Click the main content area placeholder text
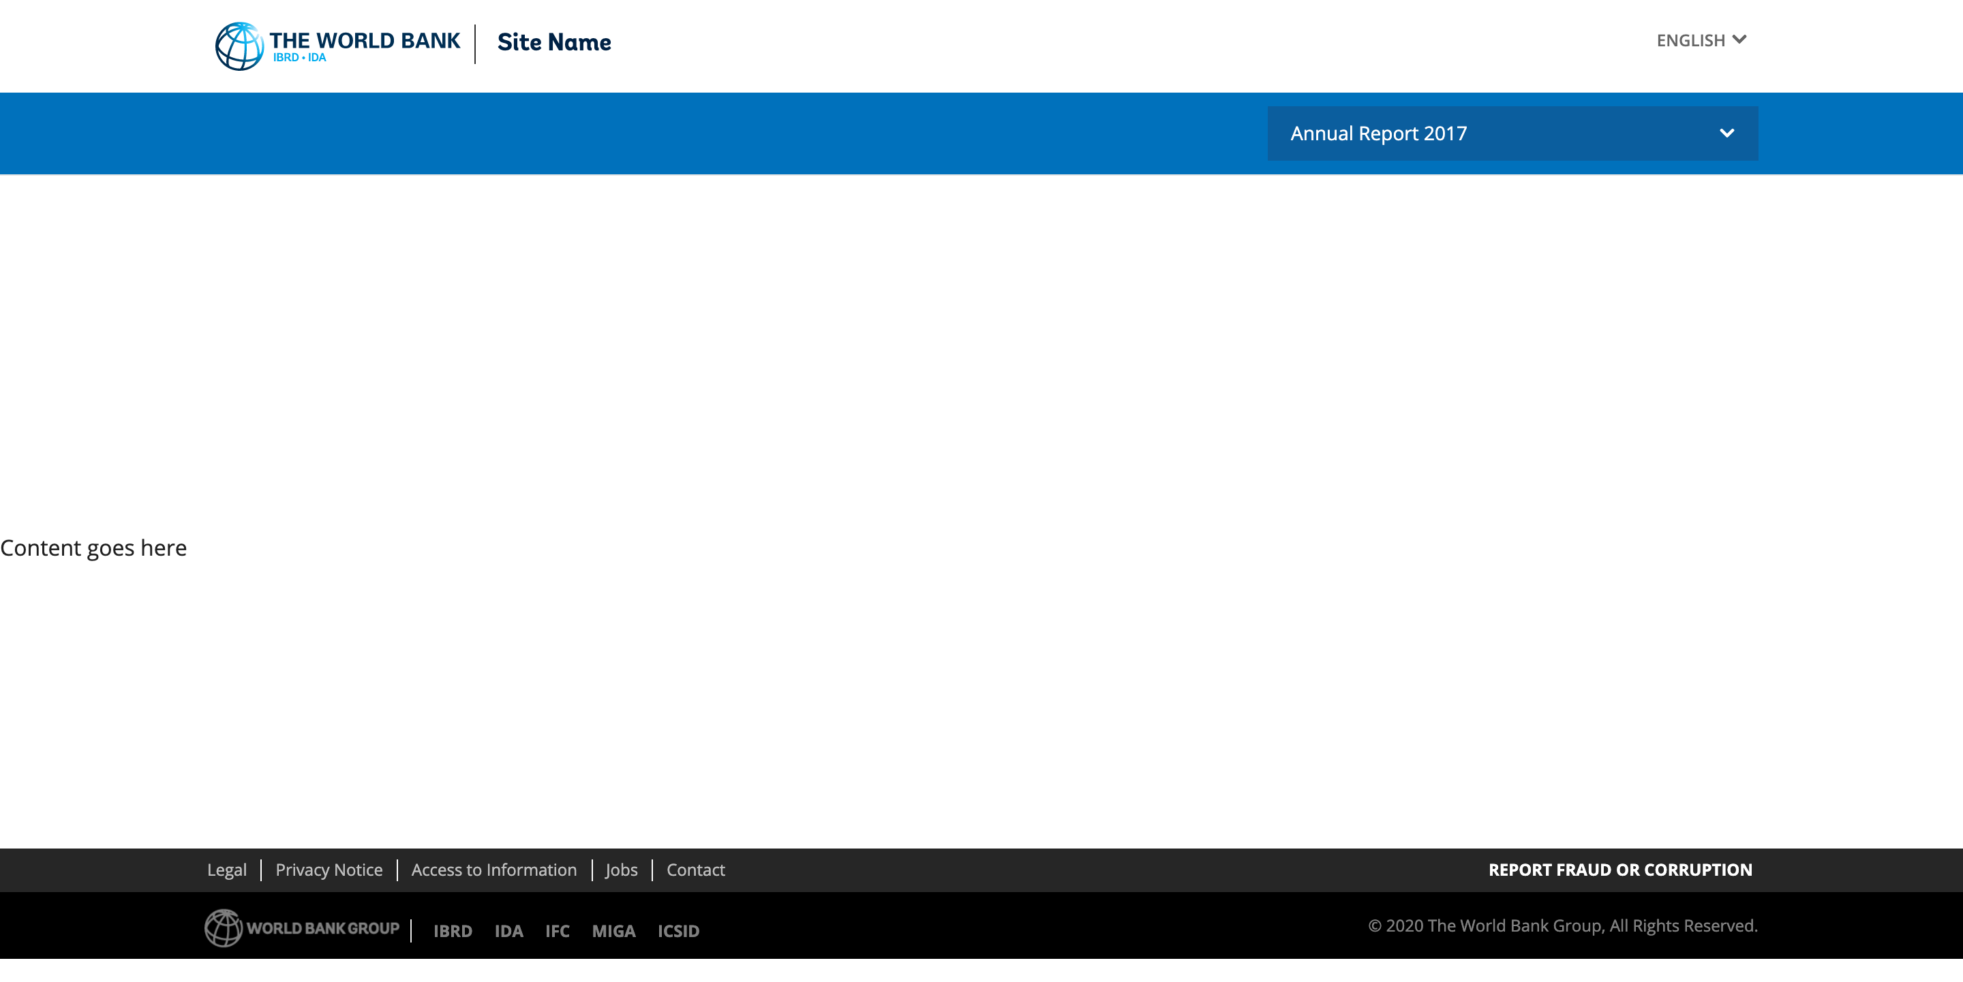The image size is (1963, 982). point(93,548)
